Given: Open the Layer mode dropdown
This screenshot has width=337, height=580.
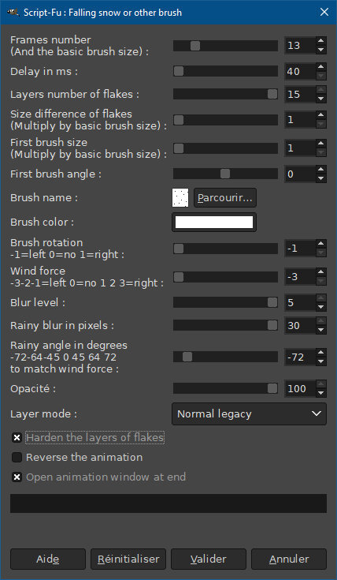Looking at the screenshot, I should pyautogui.click(x=249, y=414).
